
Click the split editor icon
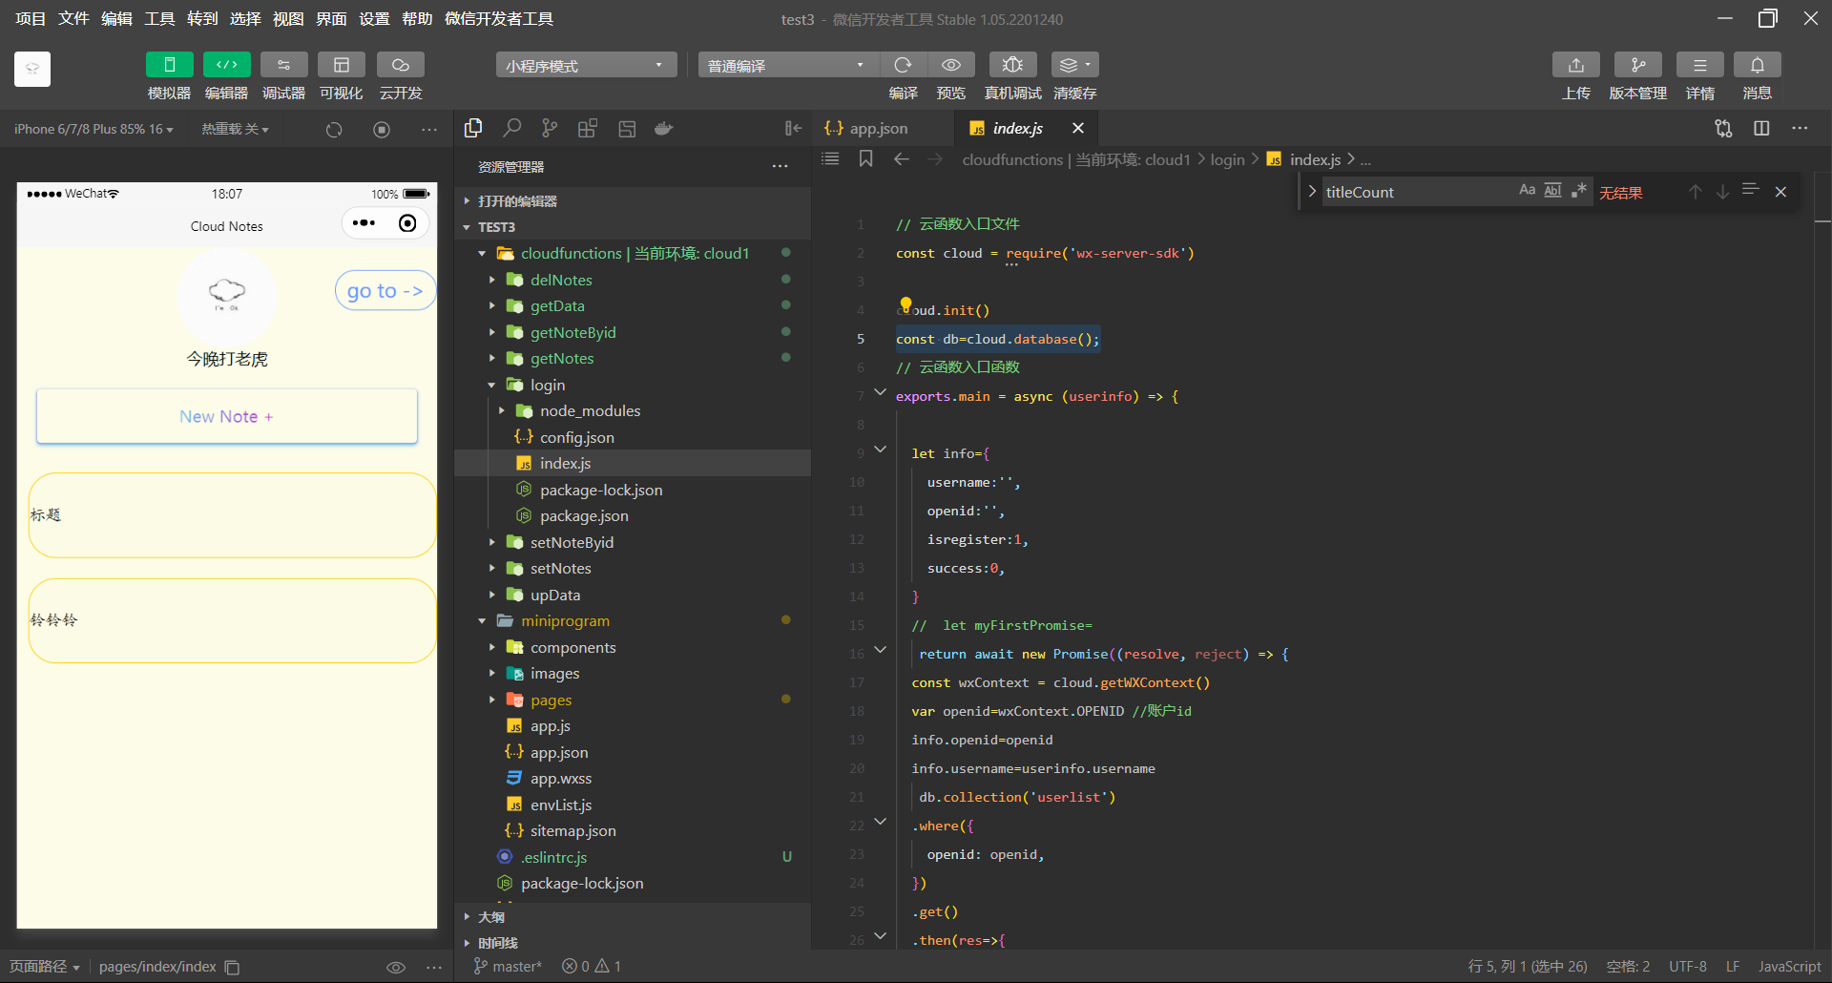pos(1761,128)
